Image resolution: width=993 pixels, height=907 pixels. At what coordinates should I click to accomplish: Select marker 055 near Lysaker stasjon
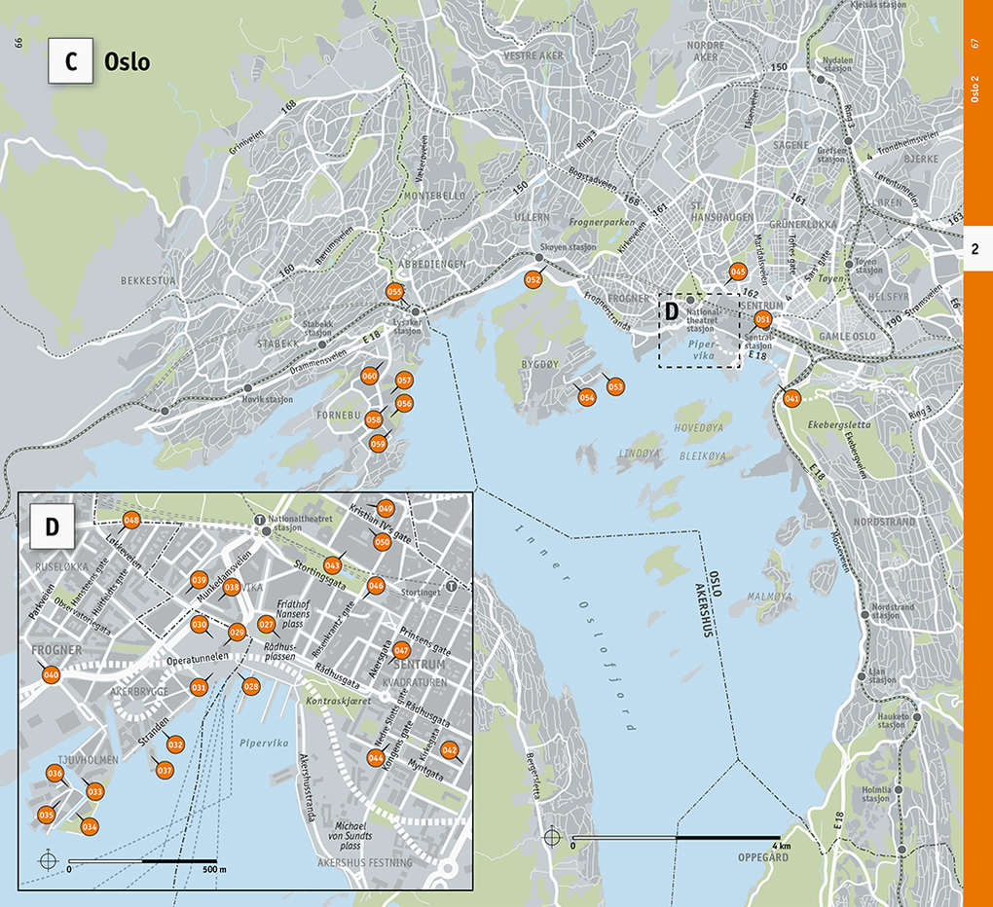coord(395,290)
